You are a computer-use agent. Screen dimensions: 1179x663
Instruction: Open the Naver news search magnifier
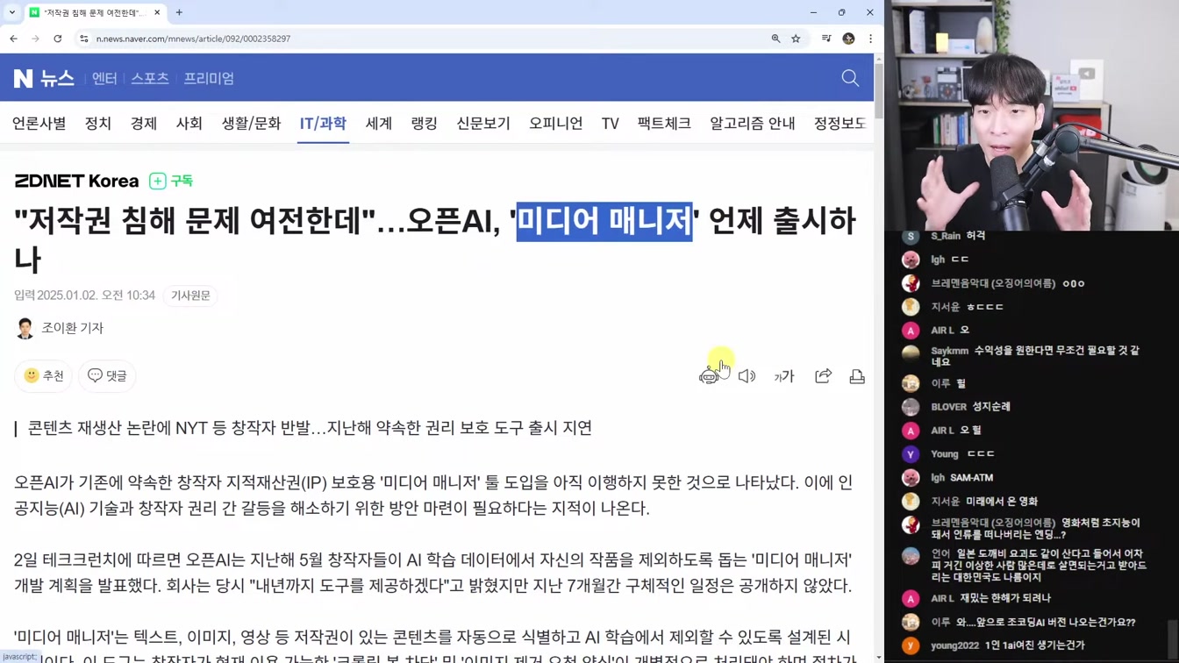pos(850,78)
